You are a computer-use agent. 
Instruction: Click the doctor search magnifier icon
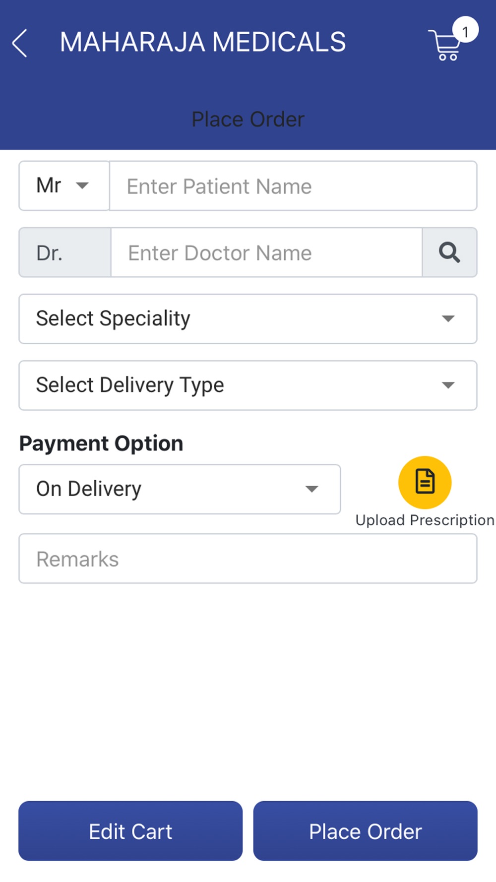coord(449,252)
